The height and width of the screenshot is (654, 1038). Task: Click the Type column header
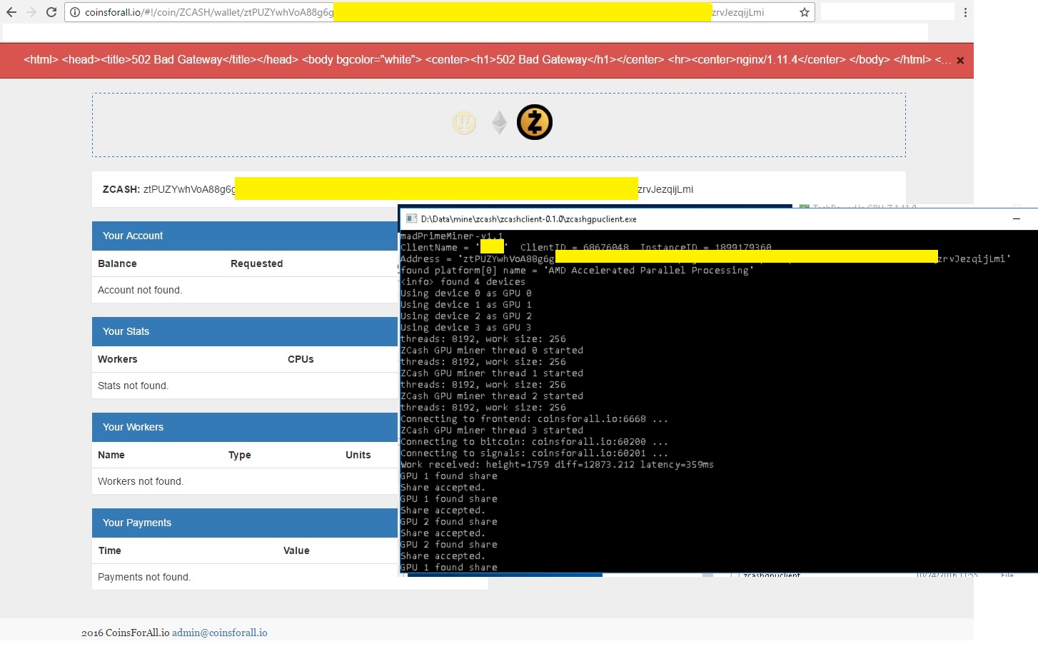click(240, 455)
